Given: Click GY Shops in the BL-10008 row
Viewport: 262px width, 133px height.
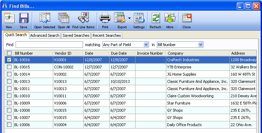Looking at the screenshot, I should [198, 110].
